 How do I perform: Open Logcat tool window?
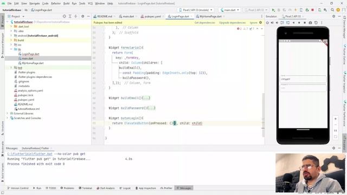125,188
